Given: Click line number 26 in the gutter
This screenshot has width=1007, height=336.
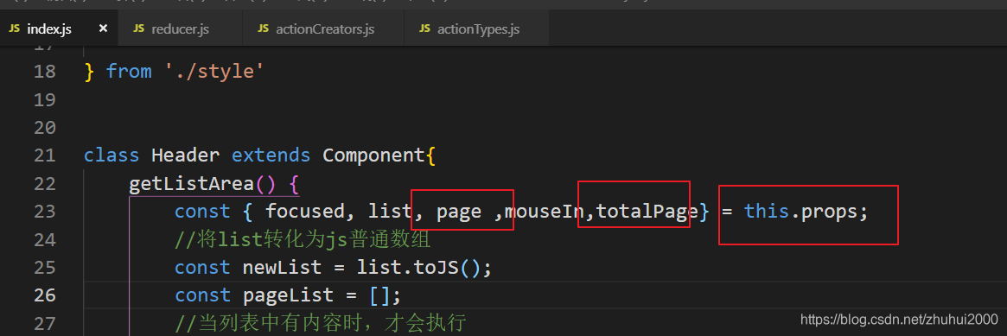Looking at the screenshot, I should point(44,295).
